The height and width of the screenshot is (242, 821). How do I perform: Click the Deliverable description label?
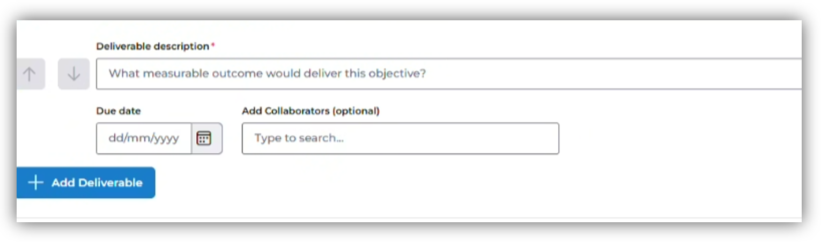click(x=152, y=46)
